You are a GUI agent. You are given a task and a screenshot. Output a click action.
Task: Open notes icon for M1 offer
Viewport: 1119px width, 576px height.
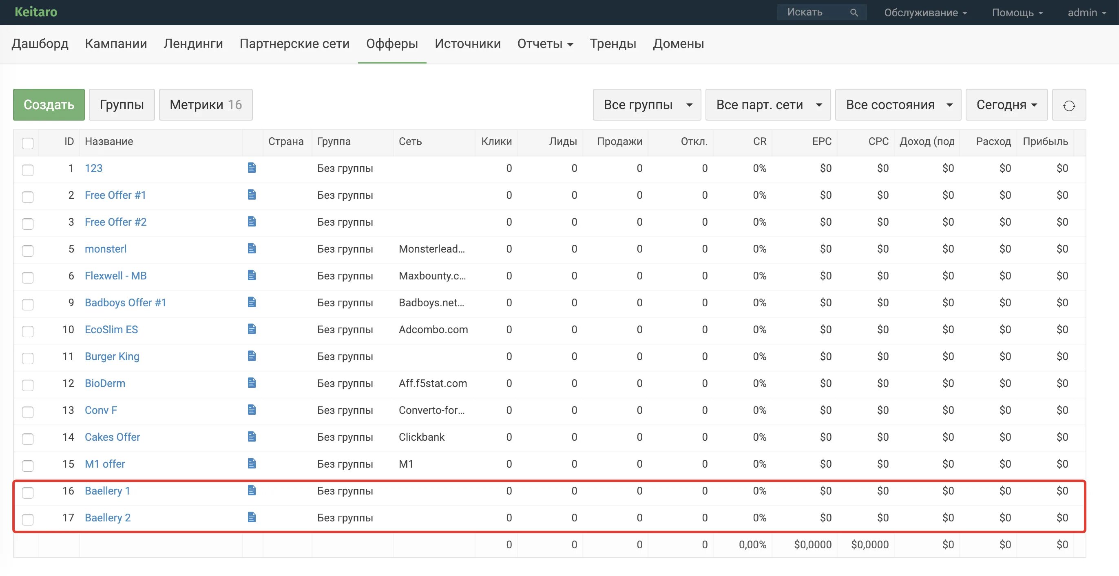pyautogui.click(x=252, y=464)
